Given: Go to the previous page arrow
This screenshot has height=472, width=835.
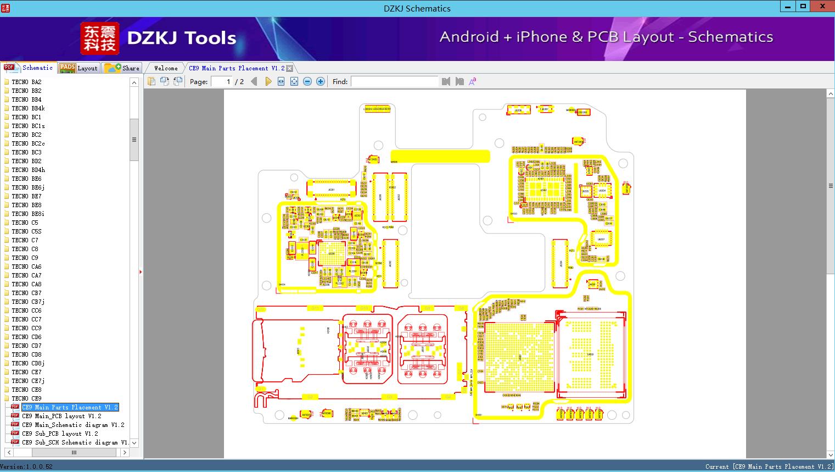Looking at the screenshot, I should tap(254, 81).
